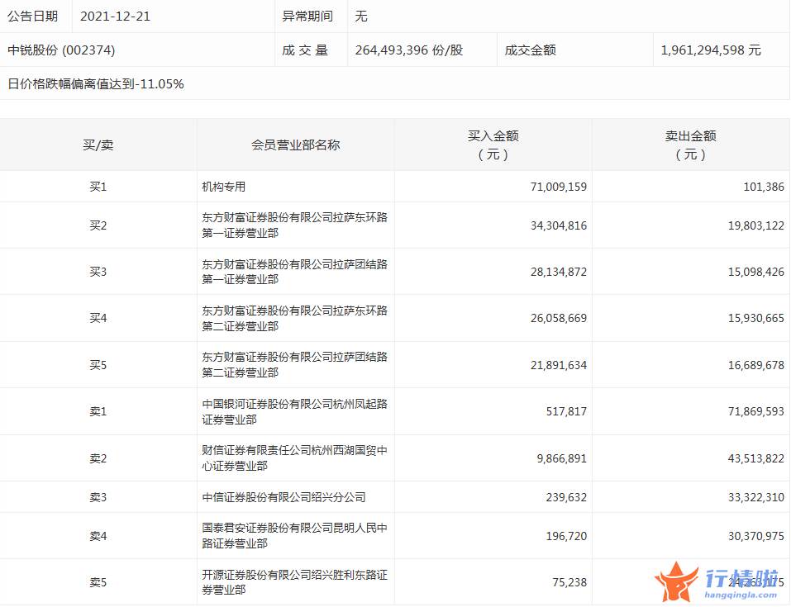Select the 公告日期 label cell

click(33, 17)
